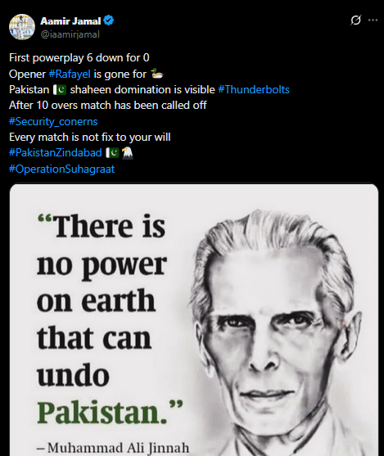Open the #Rafayel hashtag

point(70,74)
